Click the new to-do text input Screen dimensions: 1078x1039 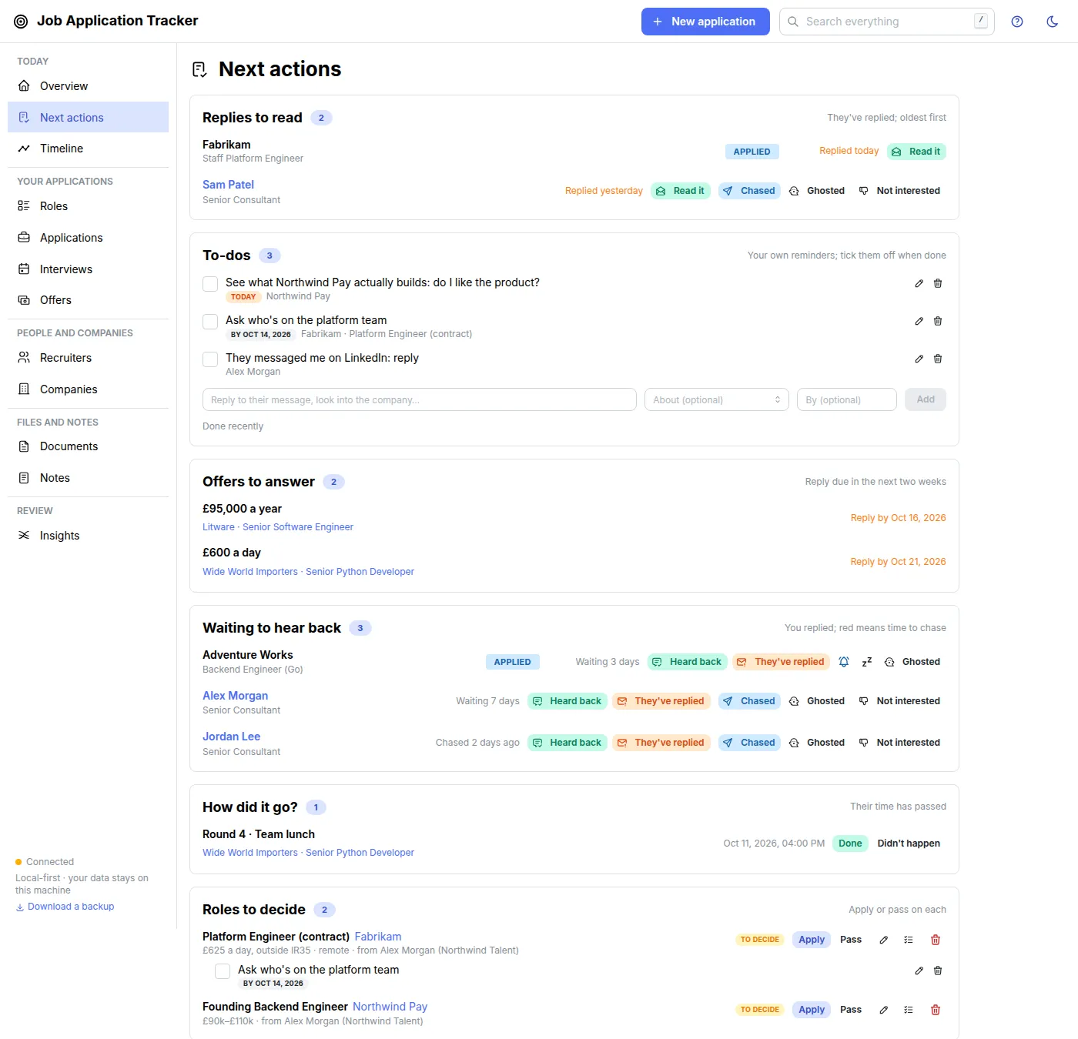(420, 399)
